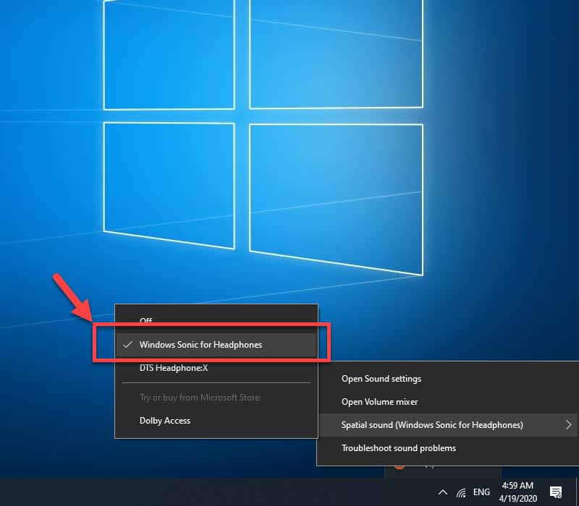
Task: Select DTS Headphone:X spatial sound
Action: [x=216, y=368]
